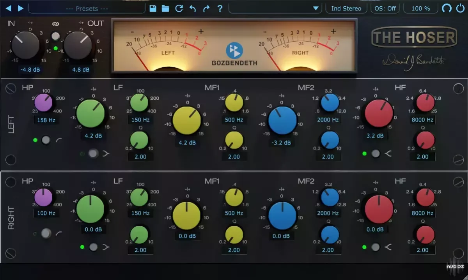Click The Hoser nameplate logo
Screen dimensions: 468x280
(414, 37)
